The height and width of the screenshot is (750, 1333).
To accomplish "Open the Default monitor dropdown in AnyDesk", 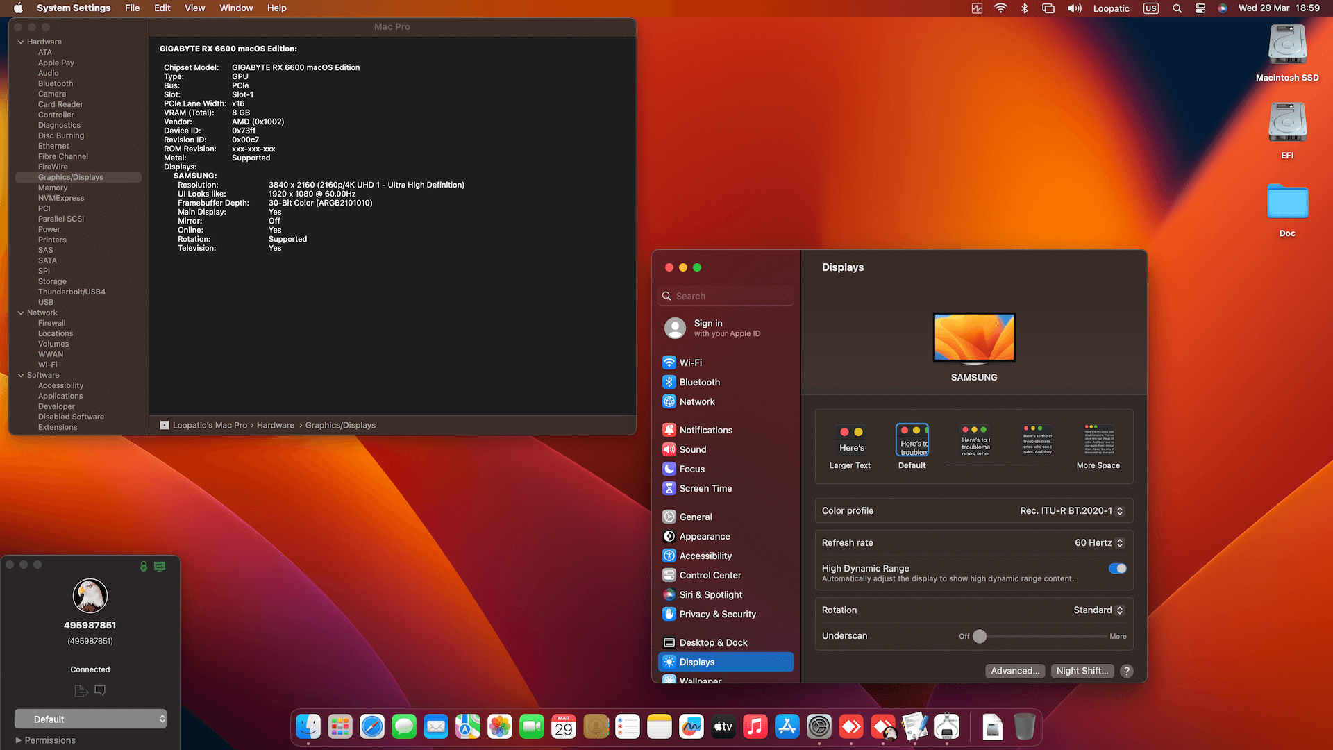I will click(90, 719).
